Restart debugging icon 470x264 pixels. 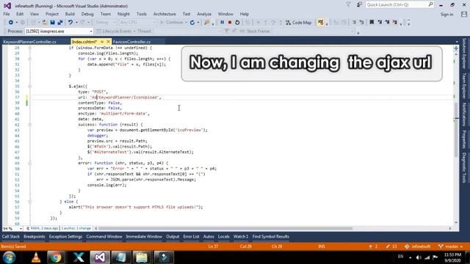pyautogui.click(x=237, y=22)
